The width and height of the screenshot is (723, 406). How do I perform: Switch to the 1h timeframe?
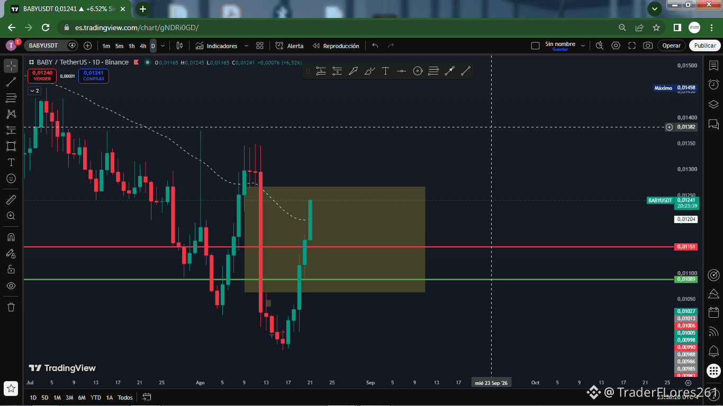coord(131,46)
